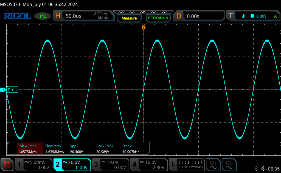Image resolution: width=281 pixels, height=173 pixels.
Task: Click the 8GSa/s sample rate readout
Action: point(100,14)
